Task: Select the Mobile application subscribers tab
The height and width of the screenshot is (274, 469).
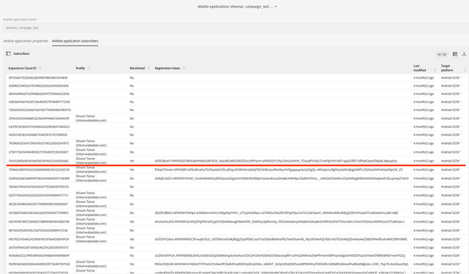Action: pyautogui.click(x=75, y=41)
